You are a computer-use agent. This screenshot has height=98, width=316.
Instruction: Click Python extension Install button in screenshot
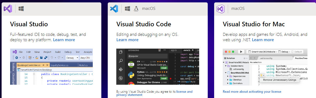click(x=164, y=78)
